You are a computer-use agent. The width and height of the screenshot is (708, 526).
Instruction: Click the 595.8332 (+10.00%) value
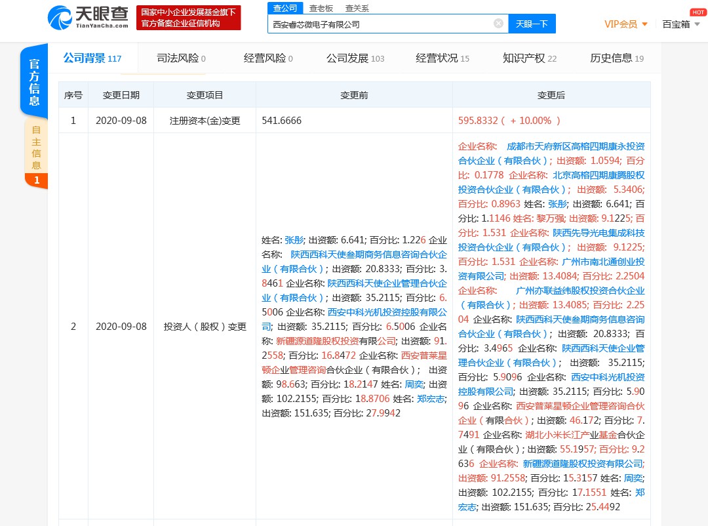509,121
